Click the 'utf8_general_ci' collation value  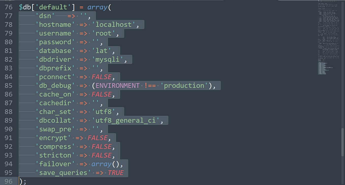click(126, 120)
